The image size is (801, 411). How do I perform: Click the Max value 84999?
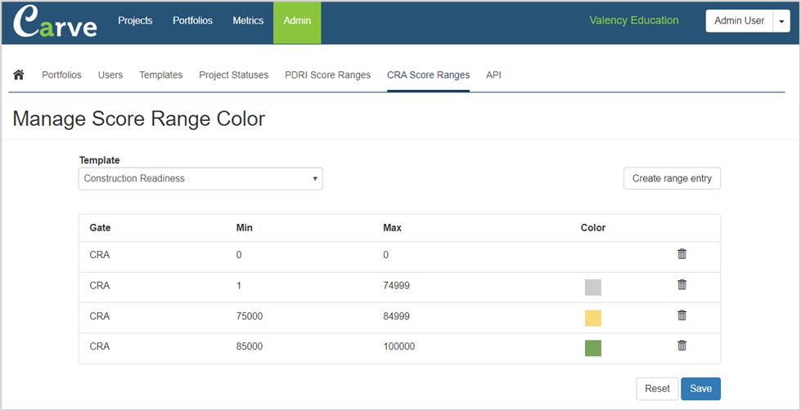point(397,316)
